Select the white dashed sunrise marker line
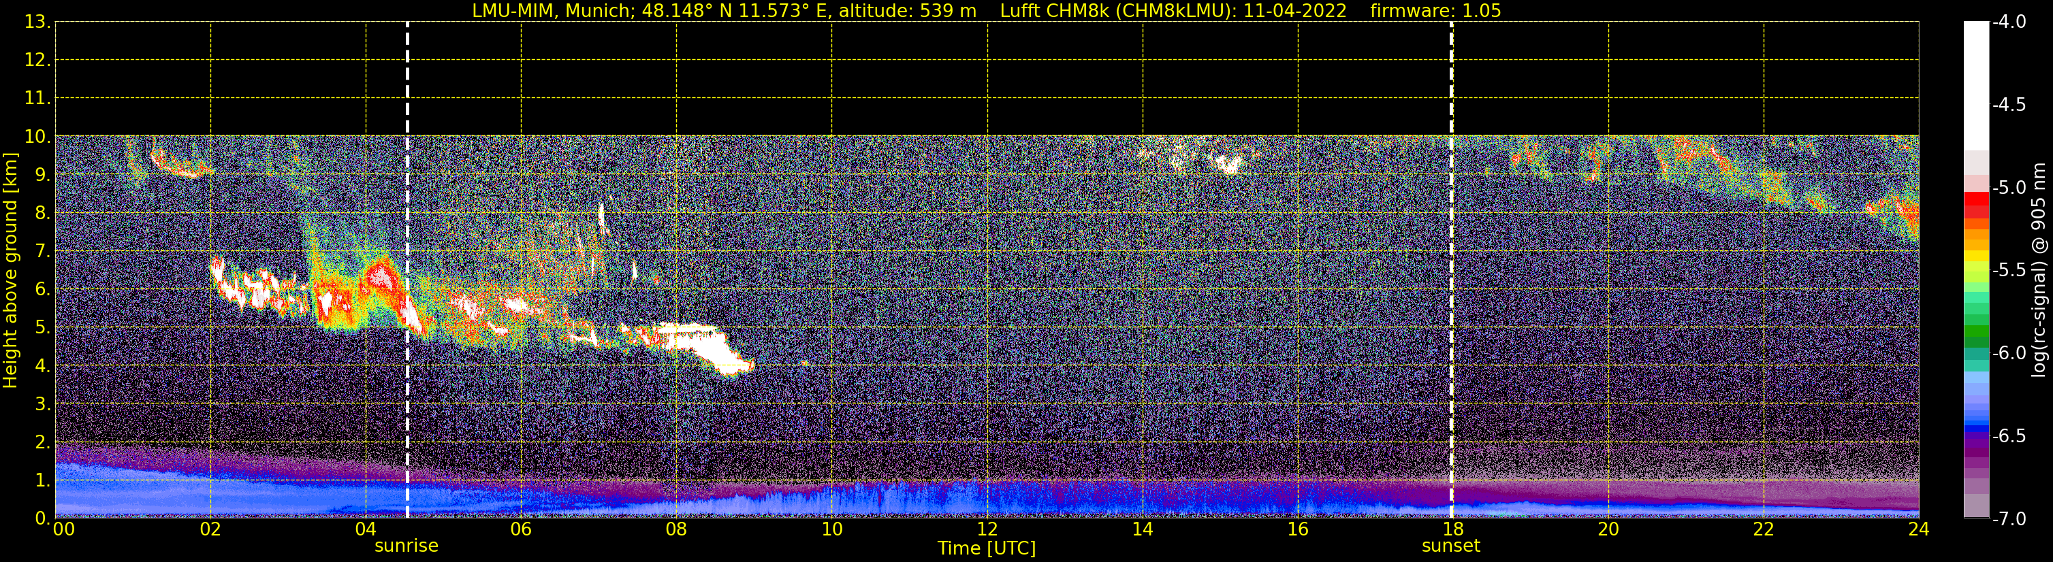 [407, 270]
